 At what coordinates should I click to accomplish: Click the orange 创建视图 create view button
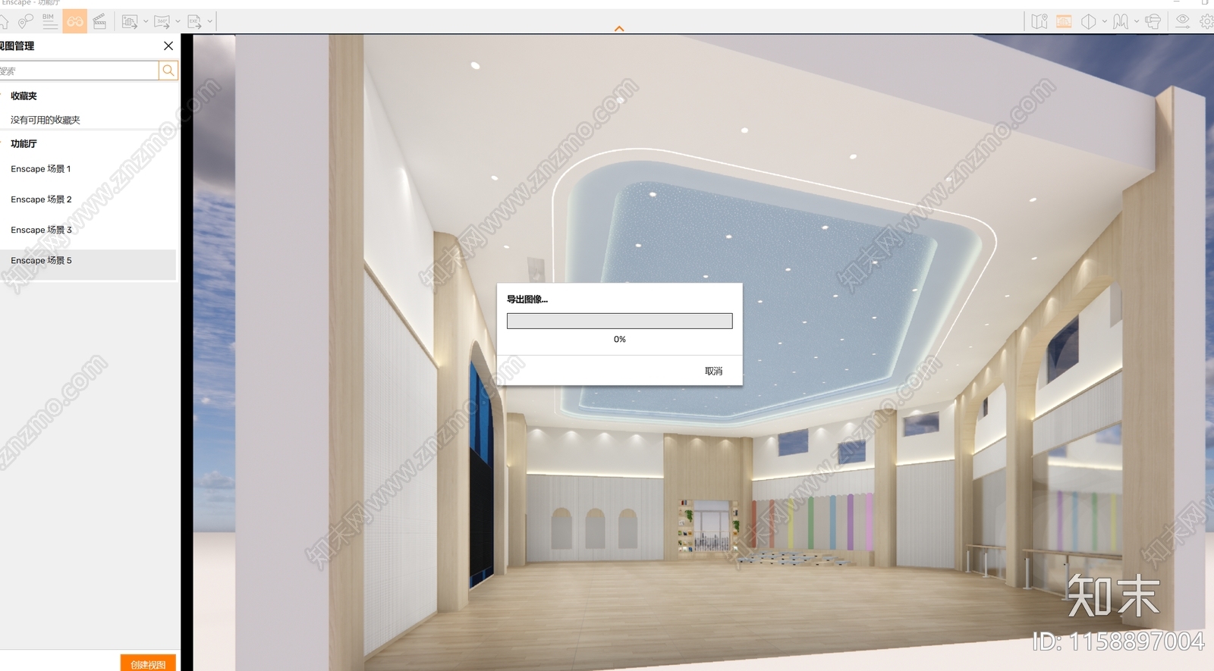point(148,664)
